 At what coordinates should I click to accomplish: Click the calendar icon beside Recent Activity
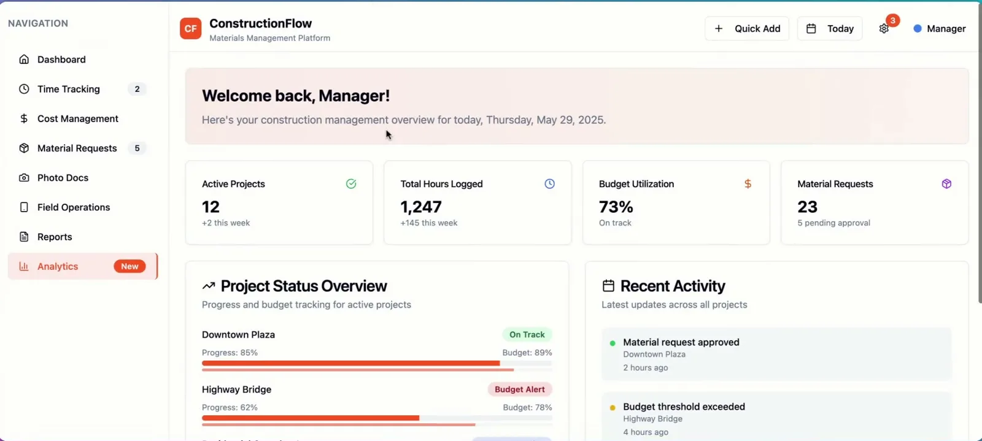pos(608,286)
